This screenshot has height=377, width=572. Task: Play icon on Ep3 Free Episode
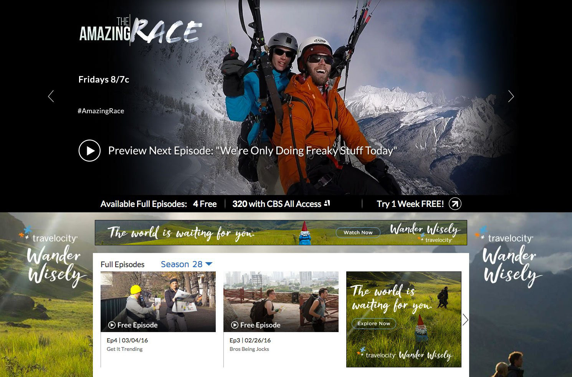pos(235,325)
